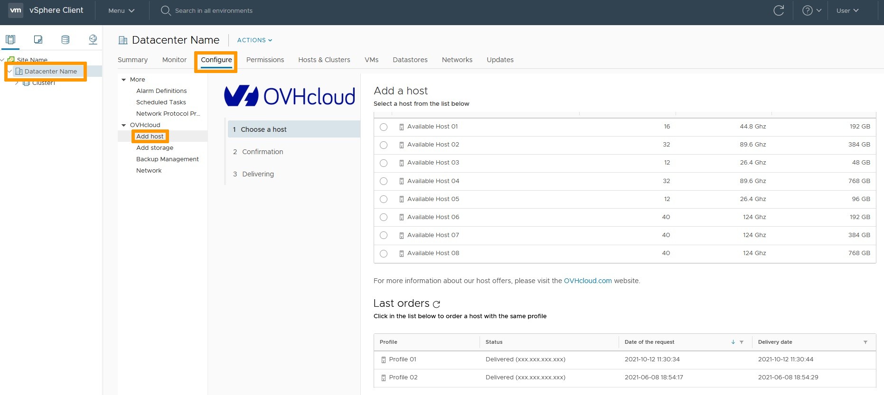884x395 pixels.
Task: Refresh the Last orders list
Action: 436,304
